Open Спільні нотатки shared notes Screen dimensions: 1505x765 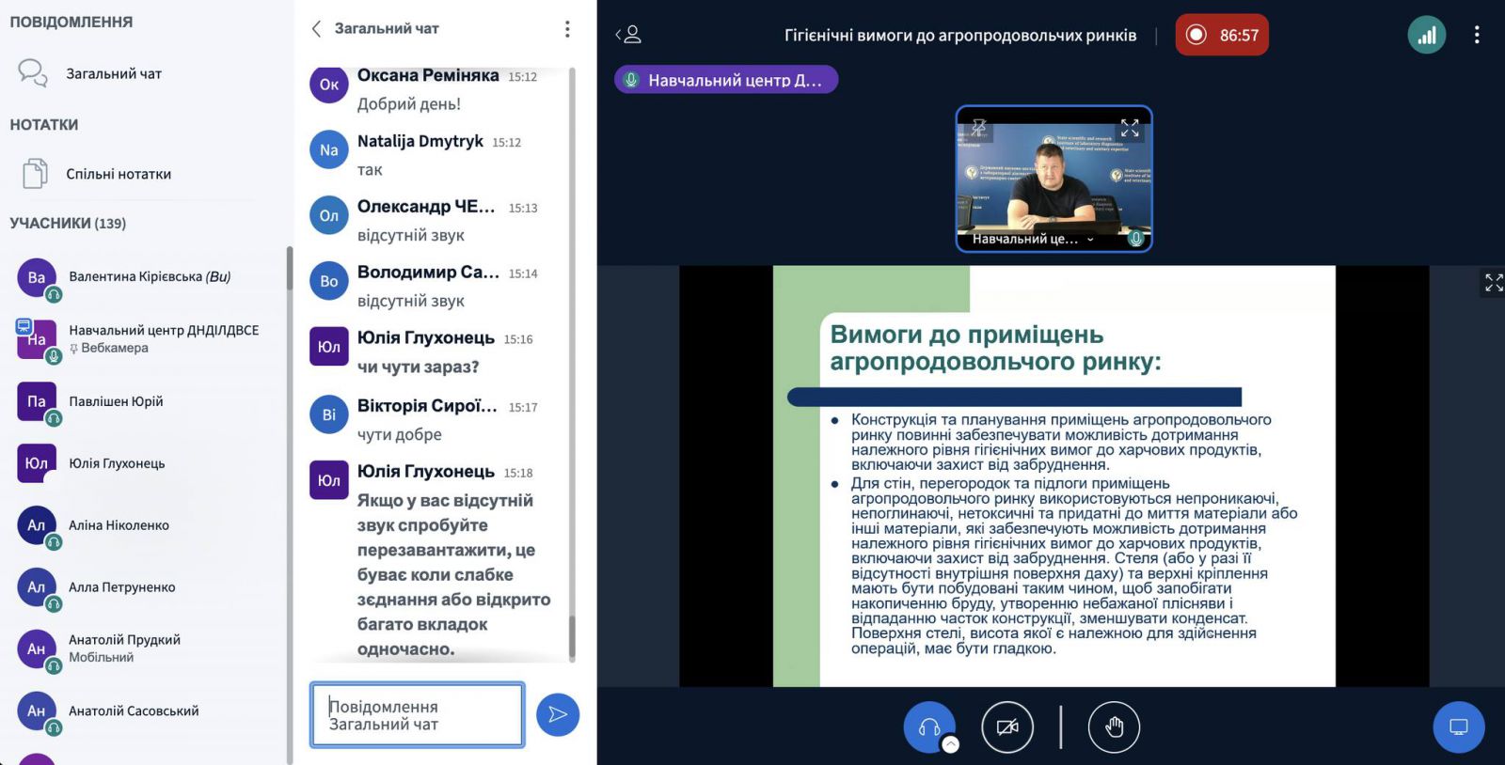point(118,174)
